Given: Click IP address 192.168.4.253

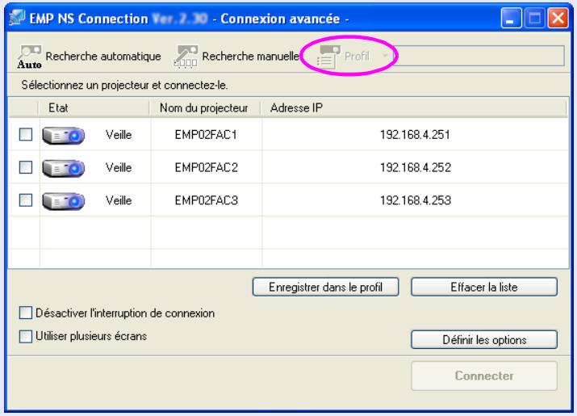Looking at the screenshot, I should coord(415,200).
